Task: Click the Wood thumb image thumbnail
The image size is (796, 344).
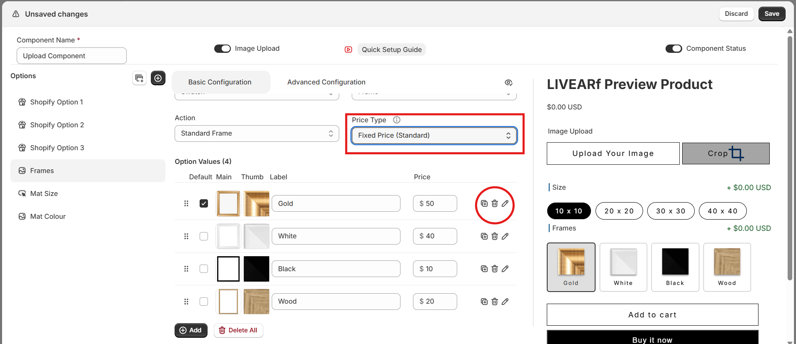Action: click(x=256, y=302)
